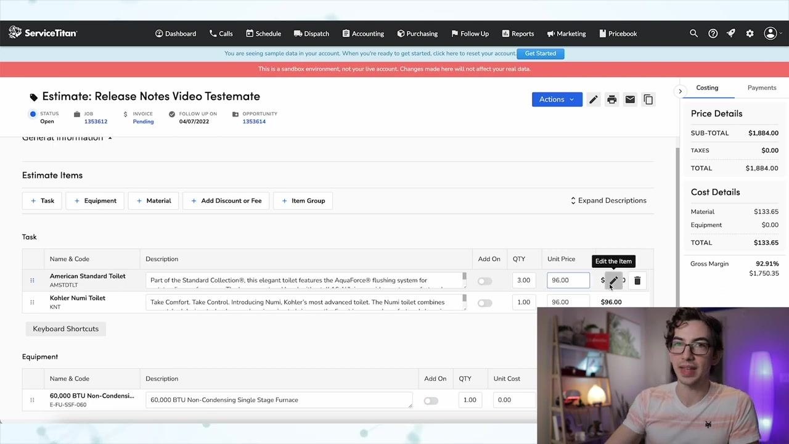Select the Costing tab
The image size is (789, 444).
click(707, 88)
